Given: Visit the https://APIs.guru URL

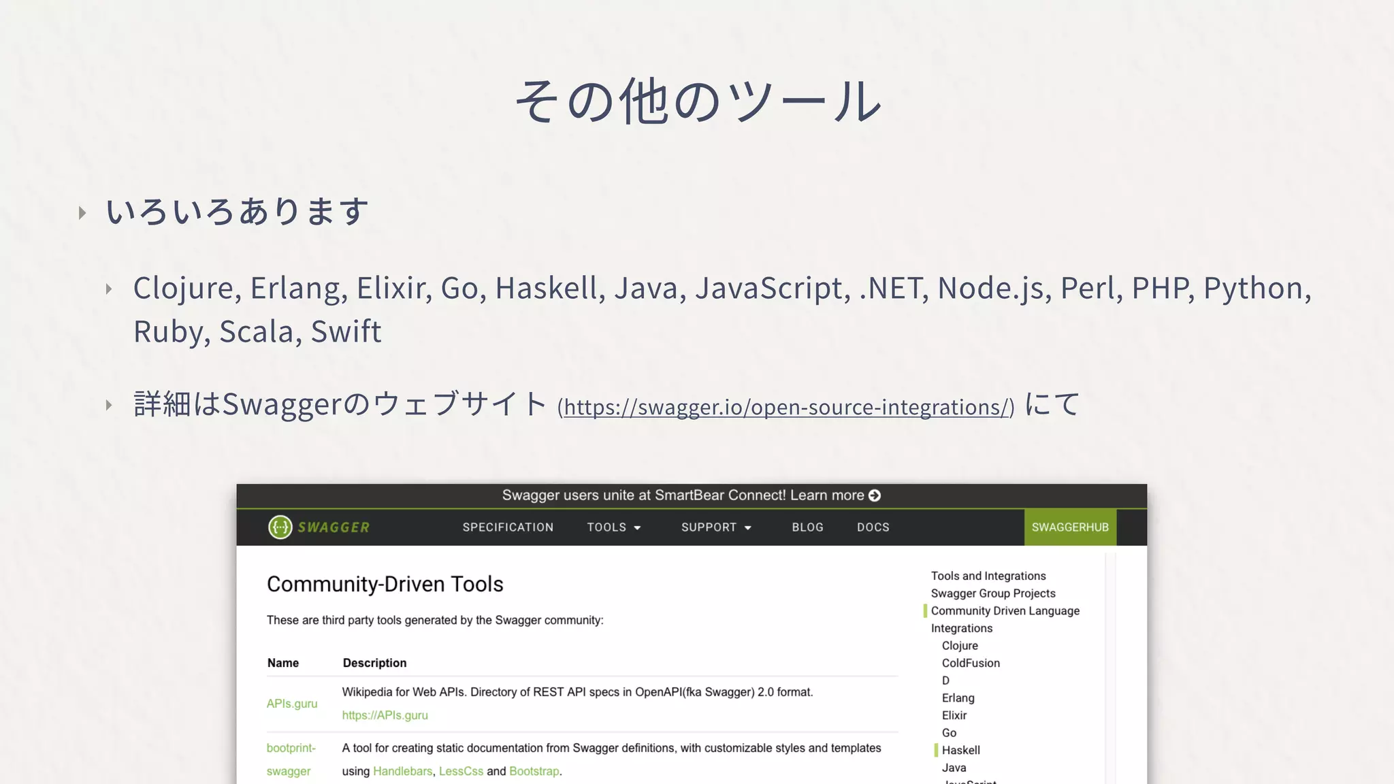Looking at the screenshot, I should coord(385,715).
